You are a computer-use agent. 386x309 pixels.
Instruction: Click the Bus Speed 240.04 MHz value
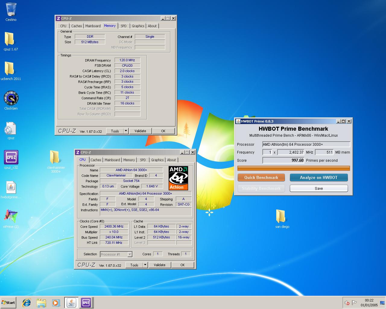(x=114, y=237)
